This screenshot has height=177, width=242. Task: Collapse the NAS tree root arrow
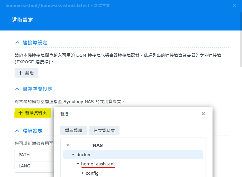[x=68, y=145]
